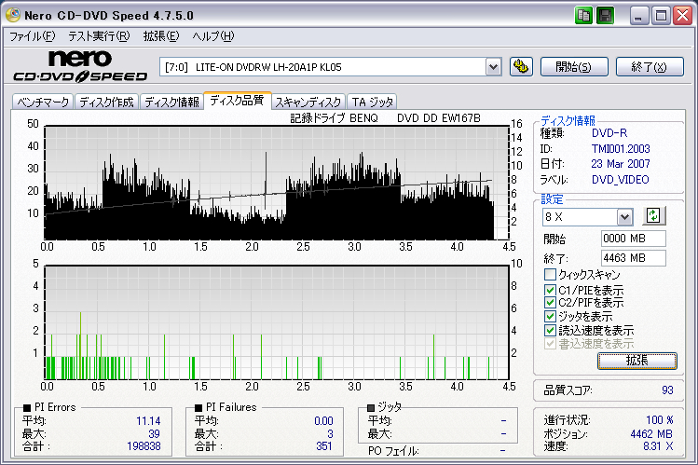Viewport: 698px width, 465px height.
Task: Click the 開始 field showing 0000 MB
Action: (x=634, y=239)
